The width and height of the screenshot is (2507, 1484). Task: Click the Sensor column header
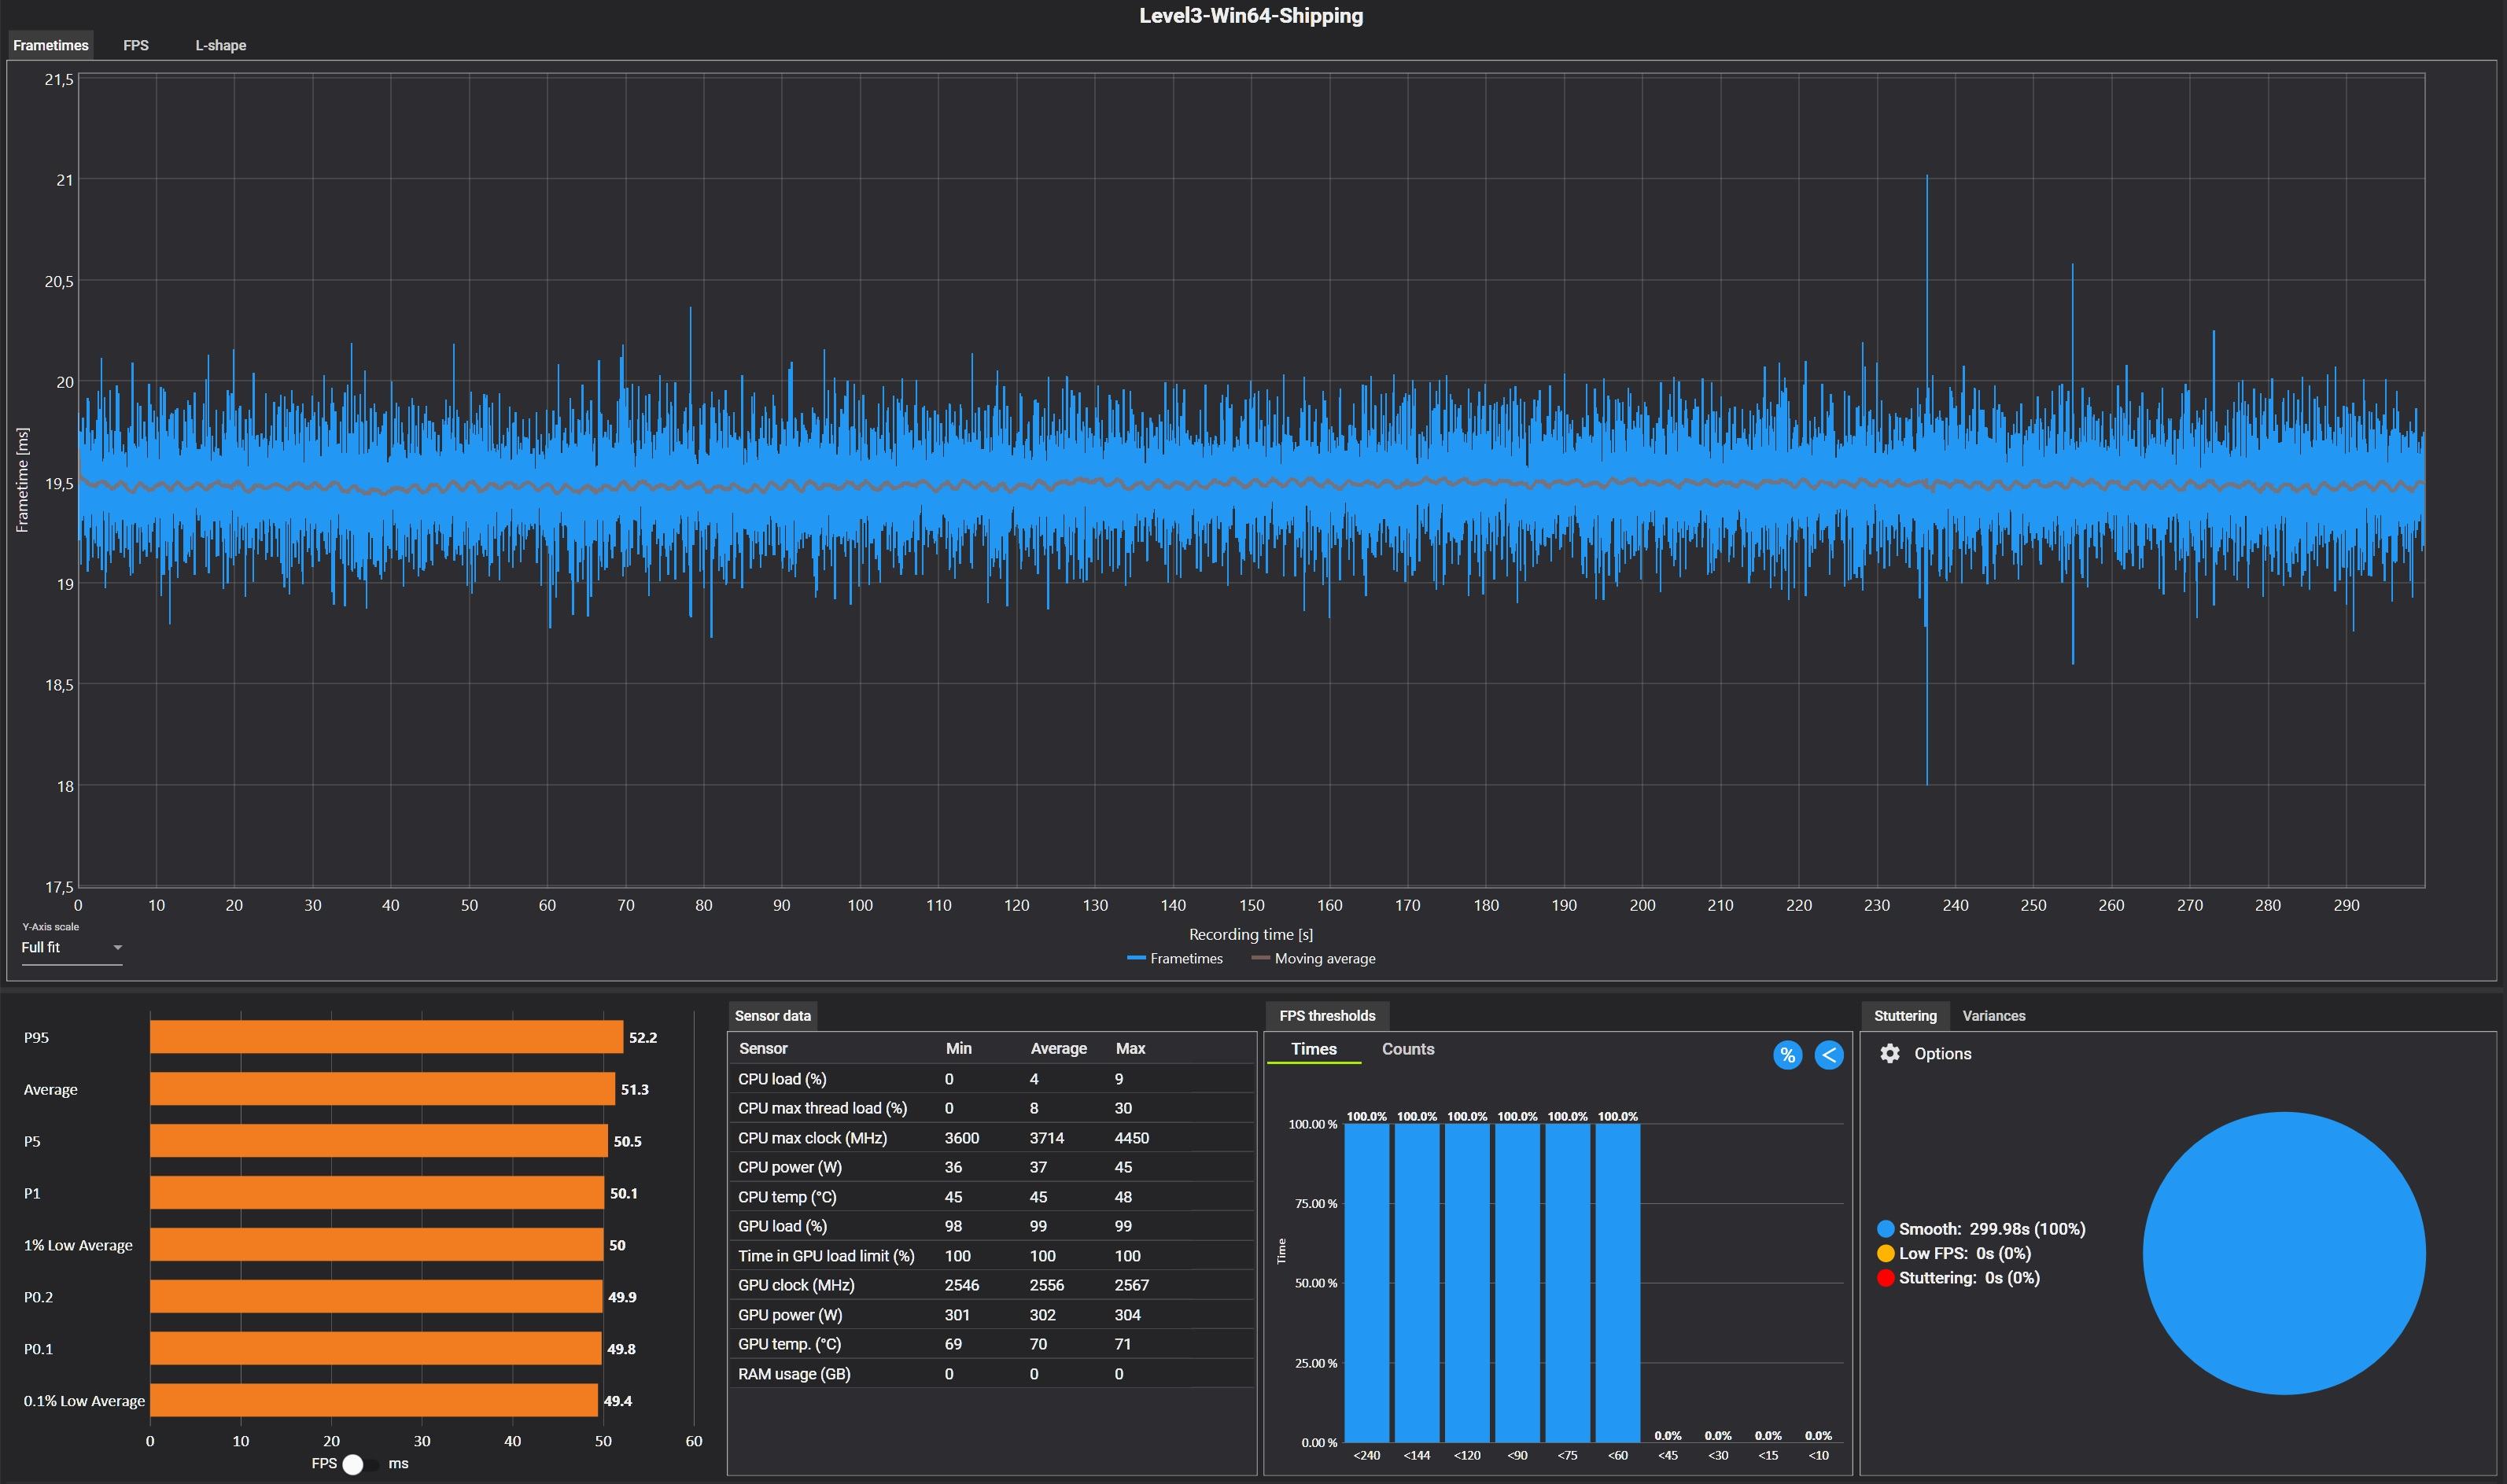coord(763,1049)
